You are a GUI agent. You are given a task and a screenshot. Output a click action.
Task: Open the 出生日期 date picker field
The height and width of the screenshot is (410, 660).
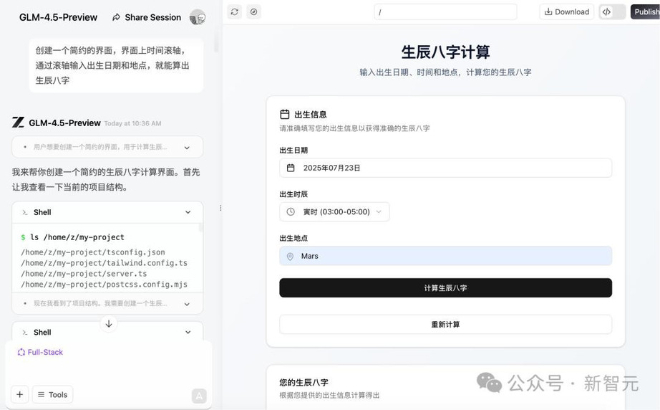pyautogui.click(x=445, y=168)
